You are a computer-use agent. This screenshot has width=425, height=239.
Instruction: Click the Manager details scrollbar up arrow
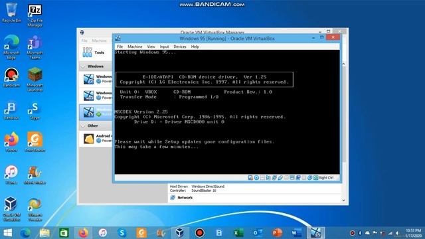(344, 64)
